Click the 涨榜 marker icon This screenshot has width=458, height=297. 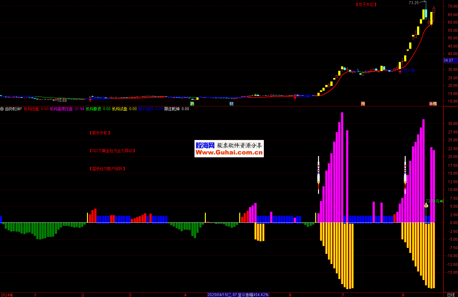[x=433, y=104]
